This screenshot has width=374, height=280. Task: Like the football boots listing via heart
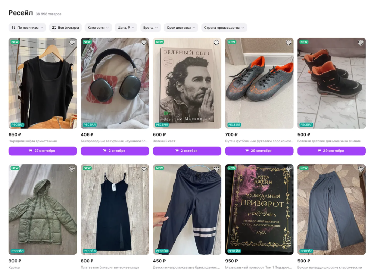288,43
